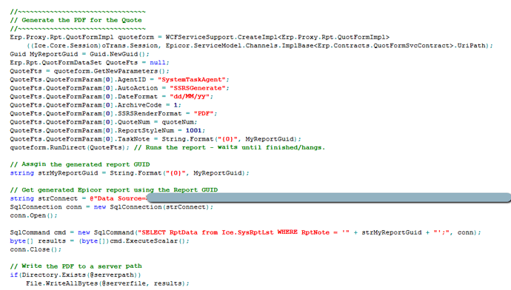Click the "PDF" render format string
Viewport: 511px width, 290px height.
(204, 113)
